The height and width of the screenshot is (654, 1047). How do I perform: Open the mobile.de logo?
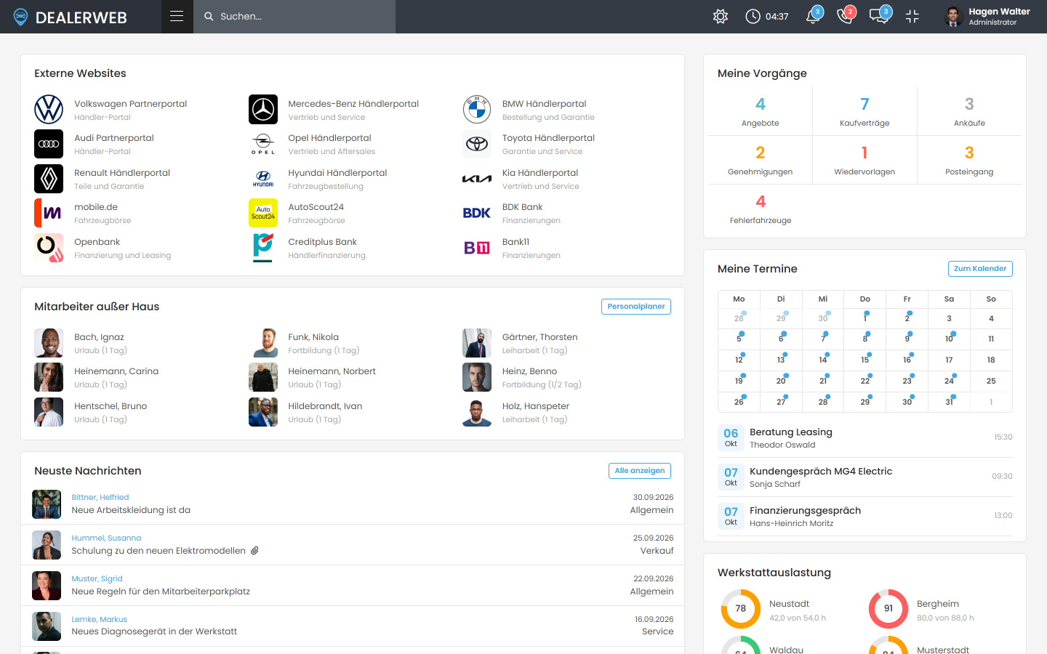(49, 213)
